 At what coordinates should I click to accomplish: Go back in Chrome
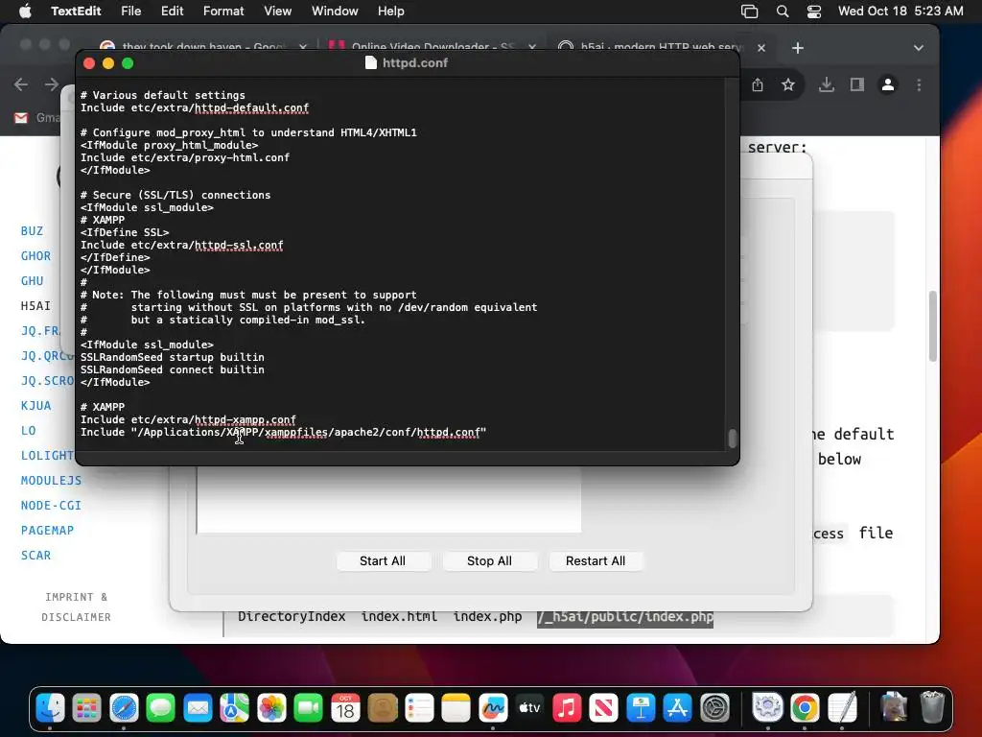pyautogui.click(x=21, y=84)
